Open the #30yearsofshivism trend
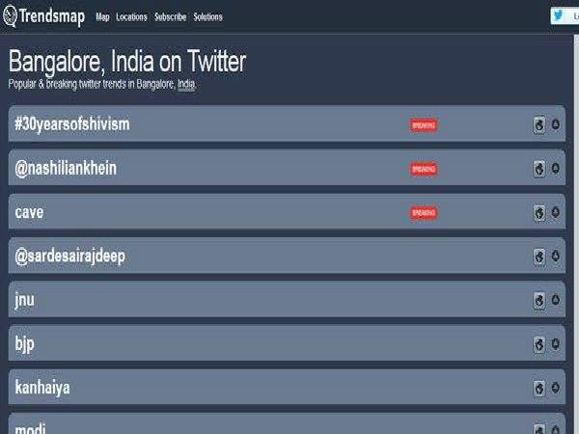The image size is (579, 434). click(x=72, y=124)
